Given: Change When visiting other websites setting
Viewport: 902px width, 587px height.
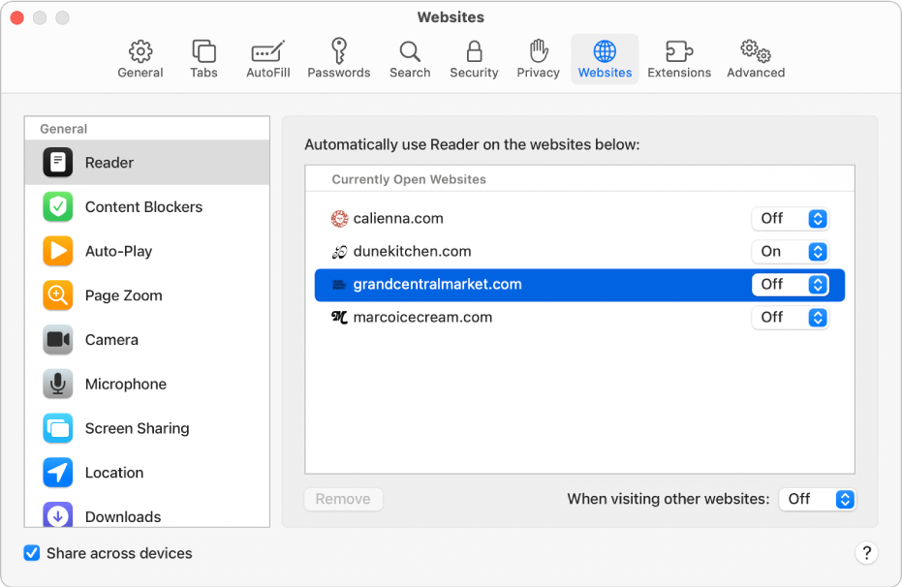Looking at the screenshot, I should [x=818, y=499].
